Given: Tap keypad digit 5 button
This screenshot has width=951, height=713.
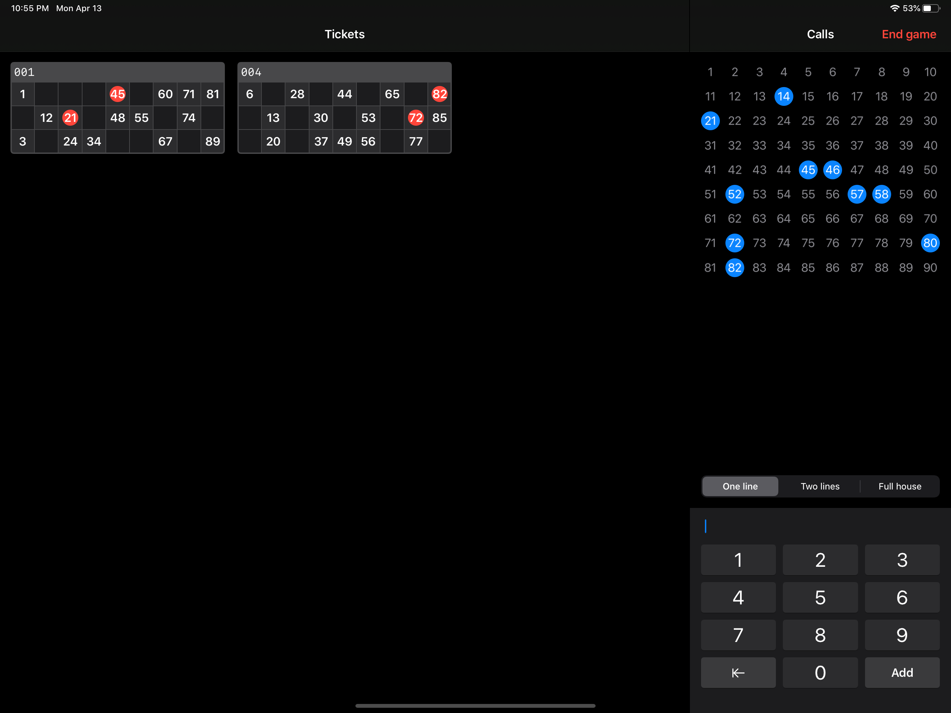Looking at the screenshot, I should coord(820,597).
